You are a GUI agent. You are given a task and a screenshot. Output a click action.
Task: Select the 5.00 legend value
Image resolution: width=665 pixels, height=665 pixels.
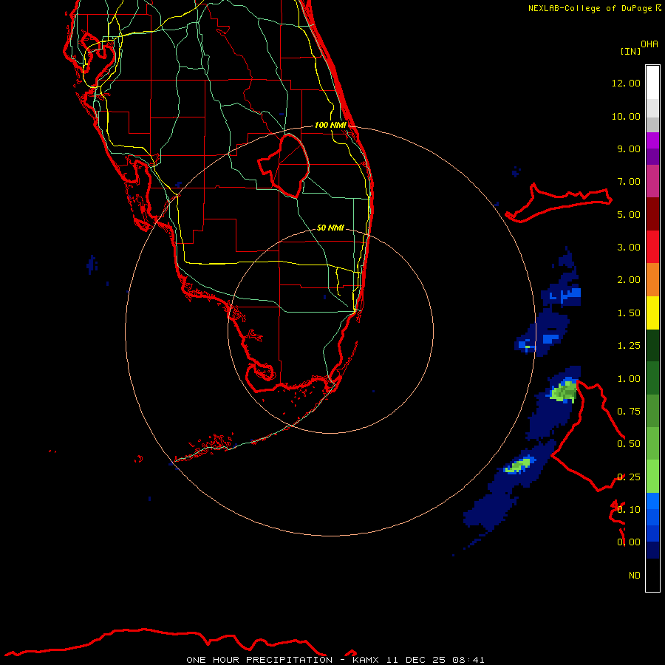click(629, 214)
